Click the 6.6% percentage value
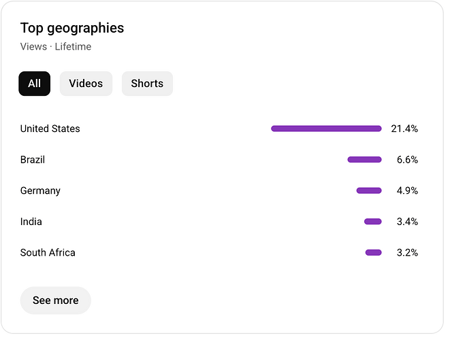 coord(407,160)
